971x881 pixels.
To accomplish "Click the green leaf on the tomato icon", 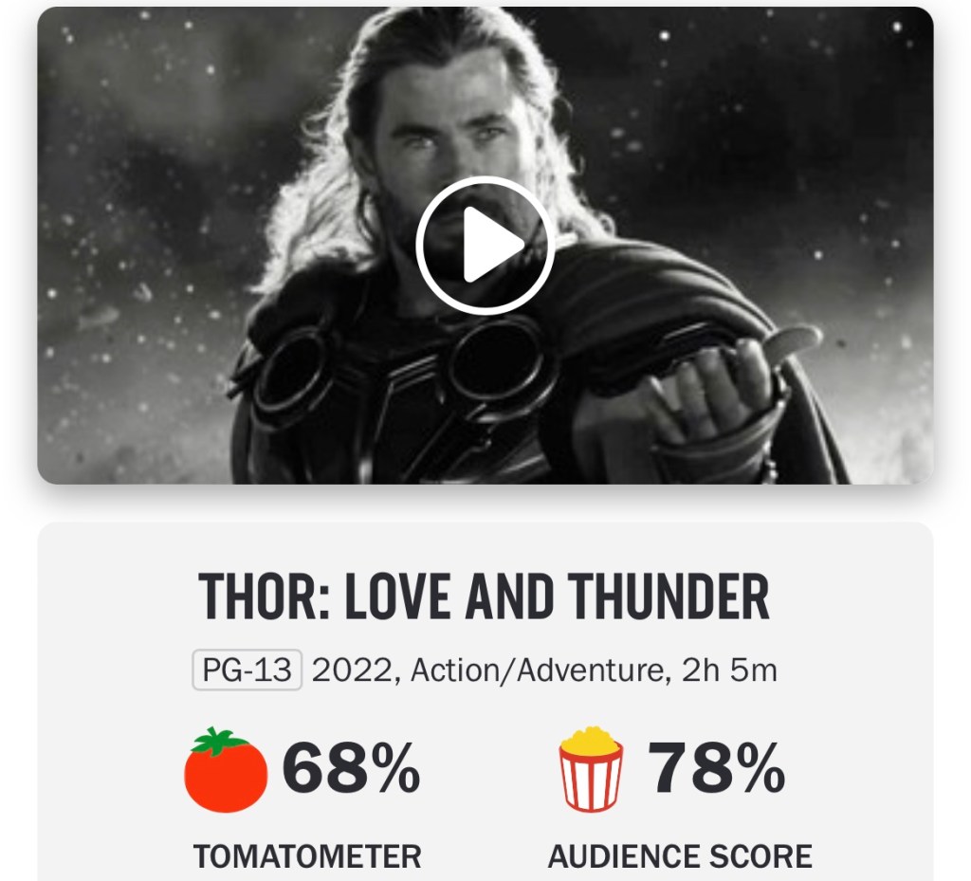I will pos(219,739).
